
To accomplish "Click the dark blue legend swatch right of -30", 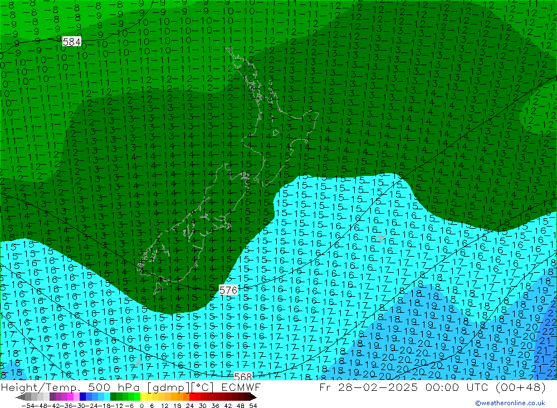I will (82, 396).
